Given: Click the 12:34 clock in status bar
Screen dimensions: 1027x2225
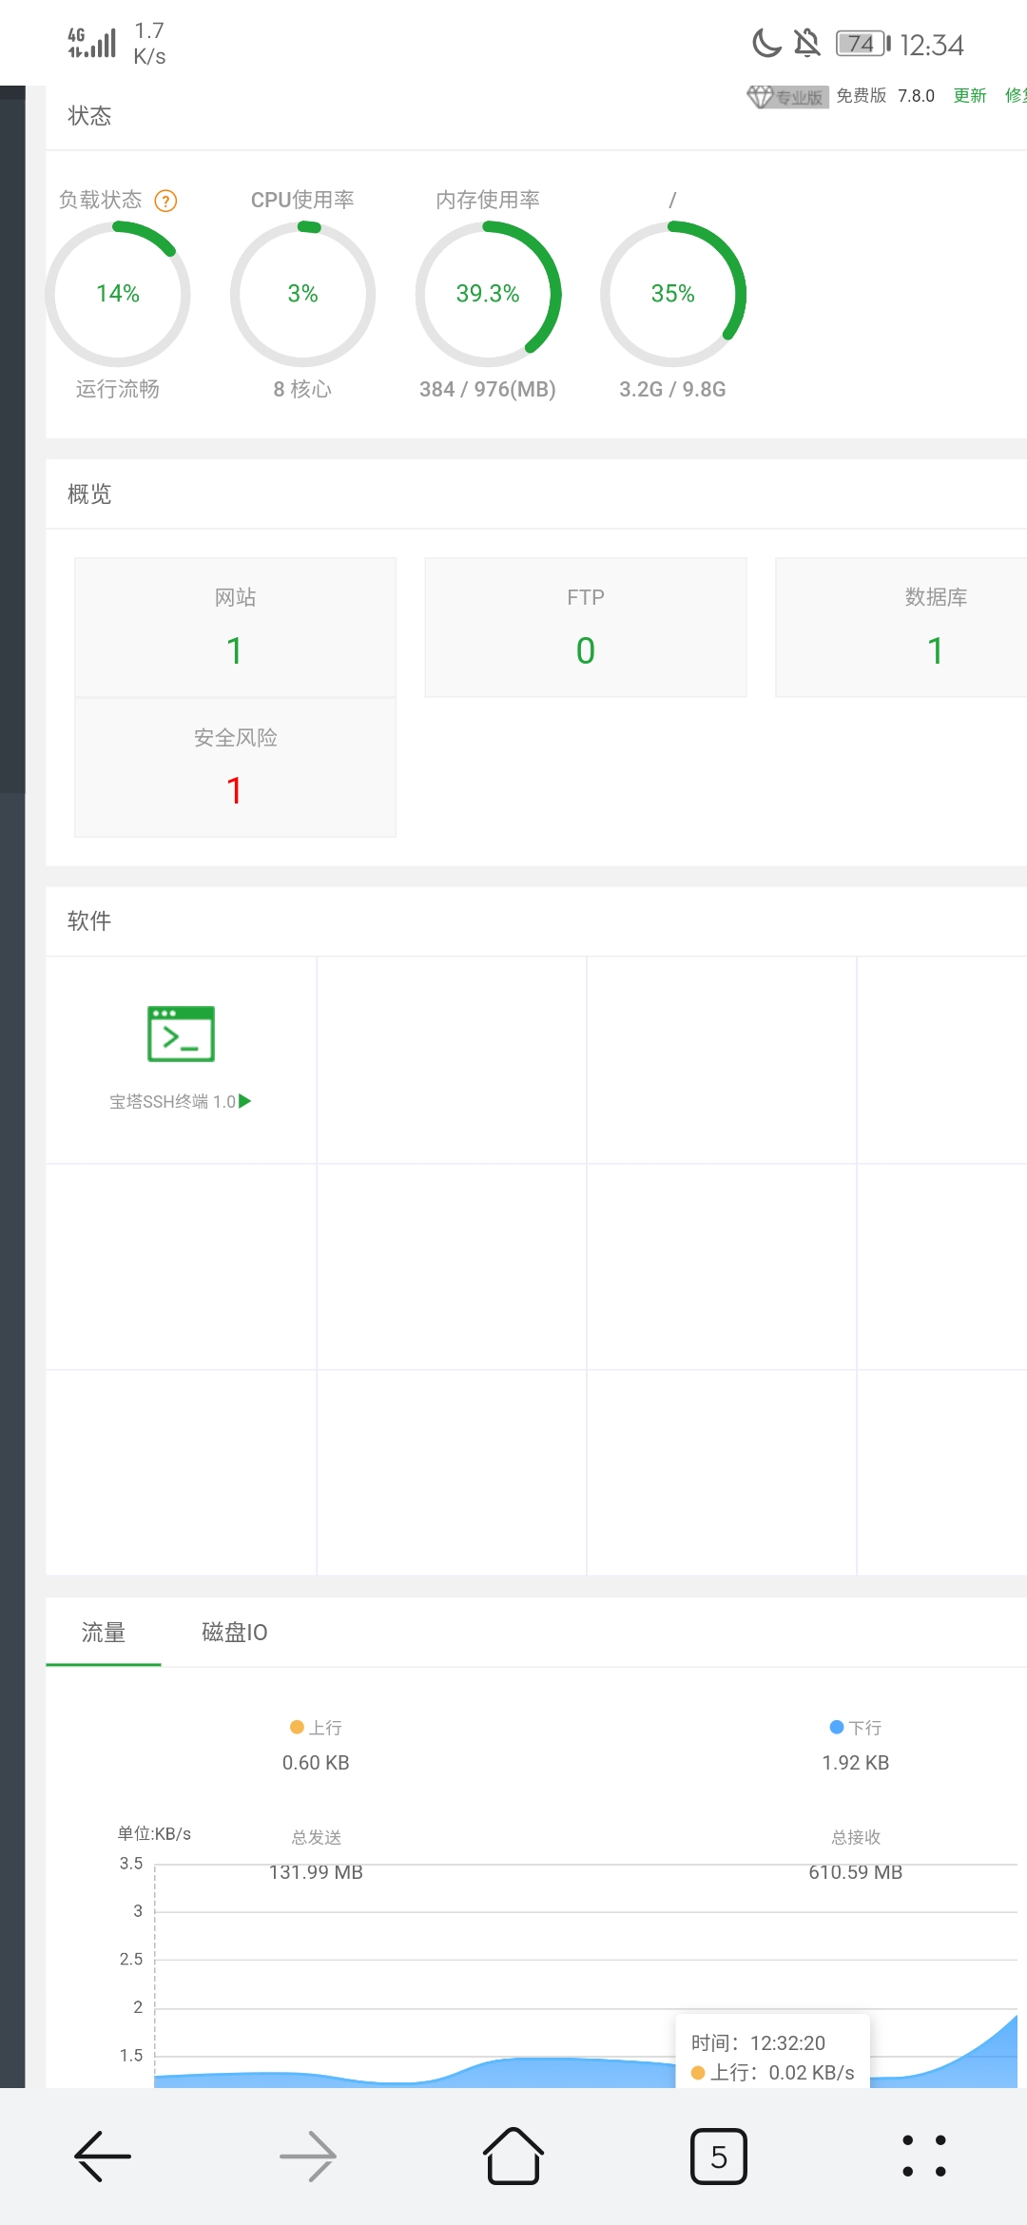Looking at the screenshot, I should pyautogui.click(x=932, y=45).
